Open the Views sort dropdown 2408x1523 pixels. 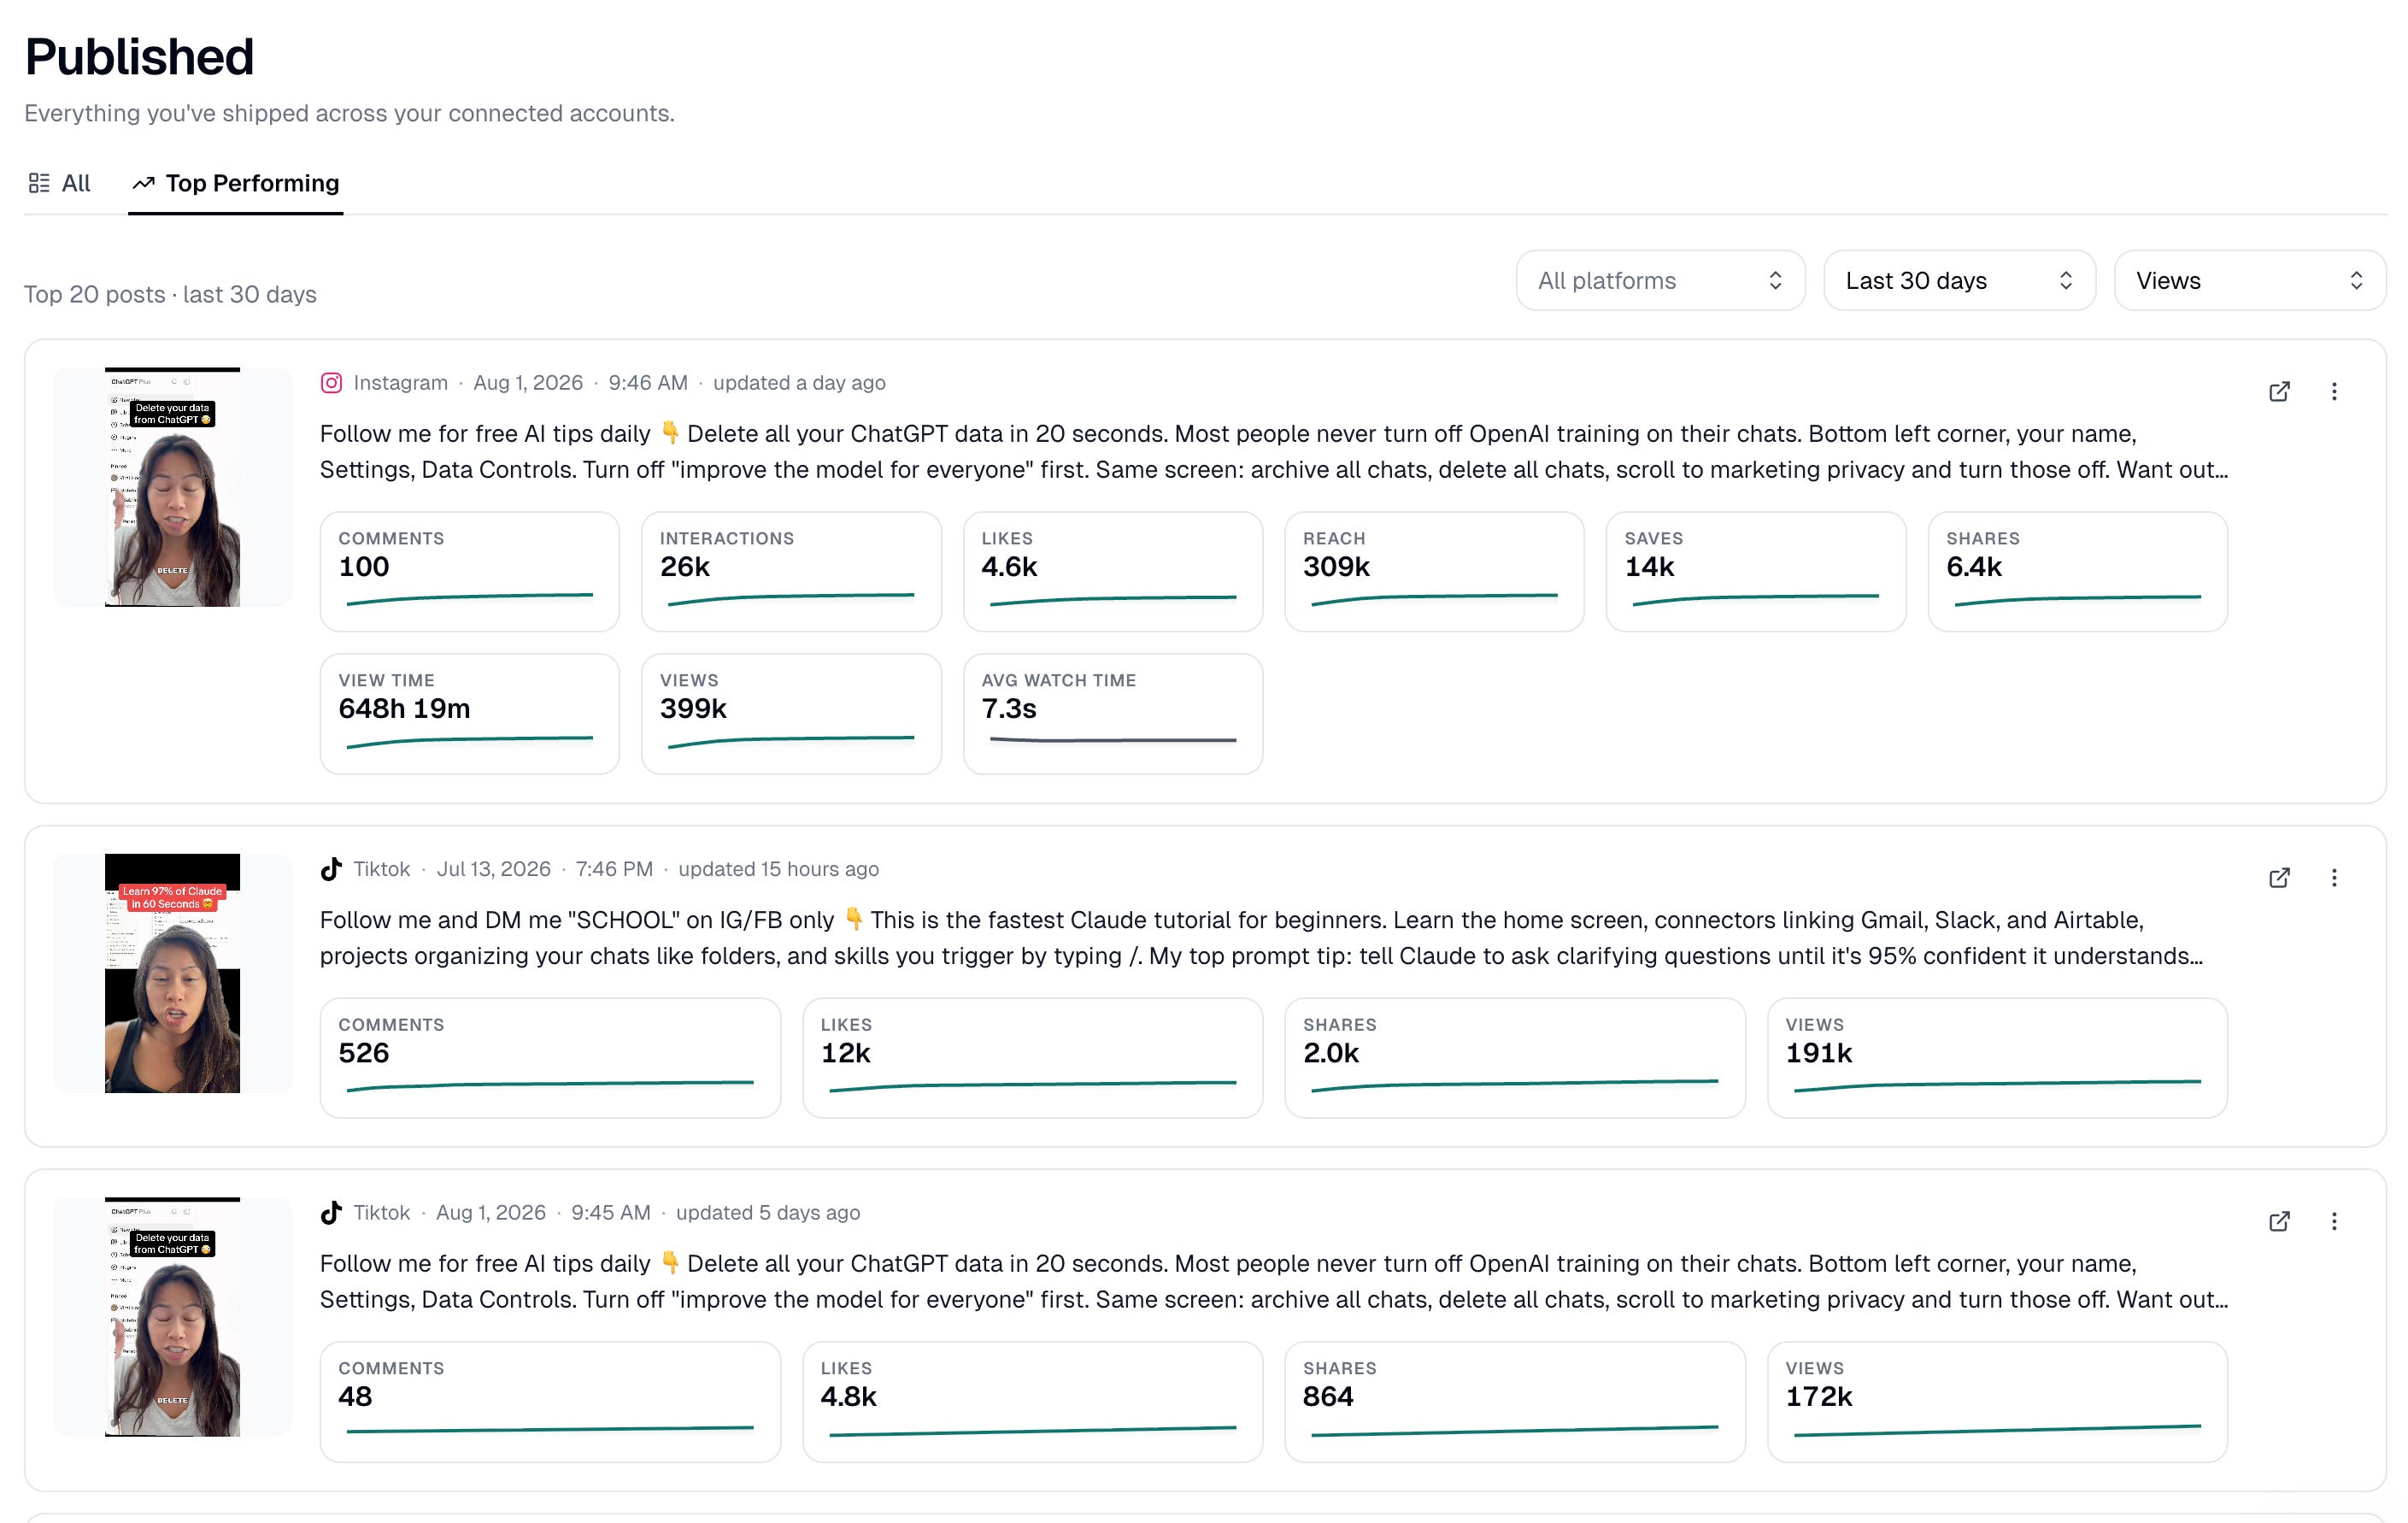[2250, 280]
